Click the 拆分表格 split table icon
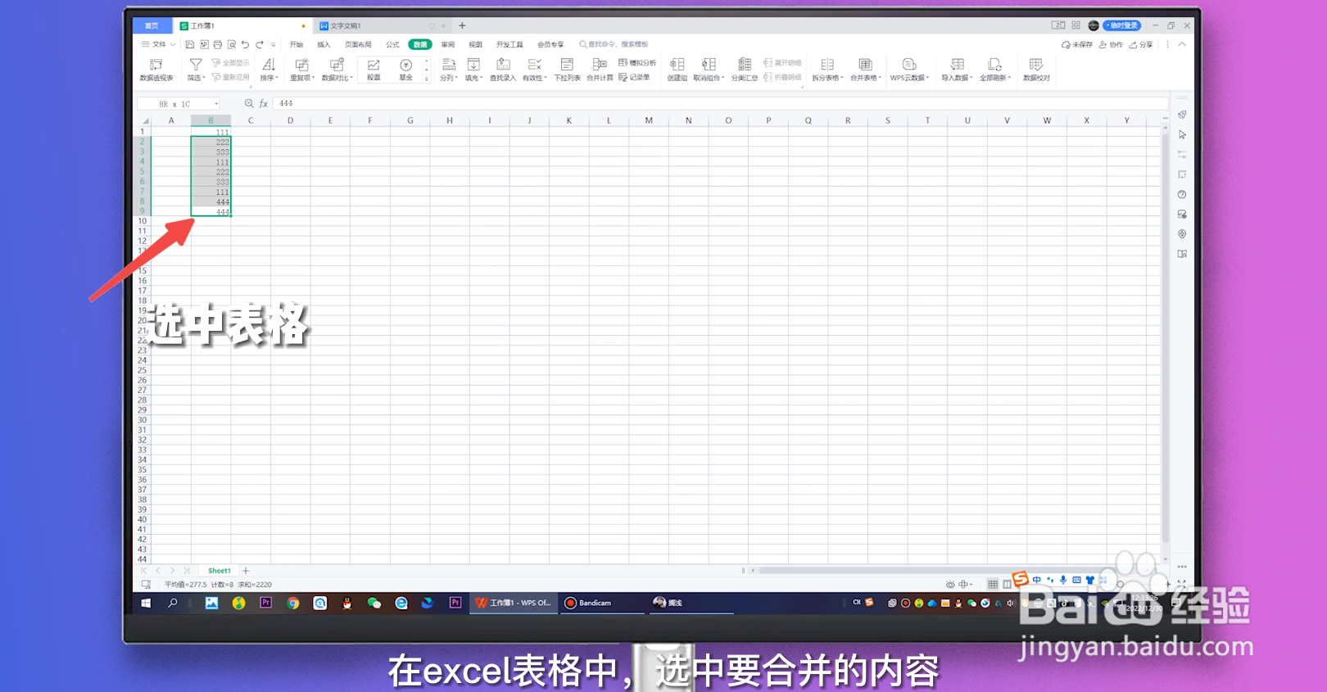The width and height of the screenshot is (1327, 692). (827, 65)
